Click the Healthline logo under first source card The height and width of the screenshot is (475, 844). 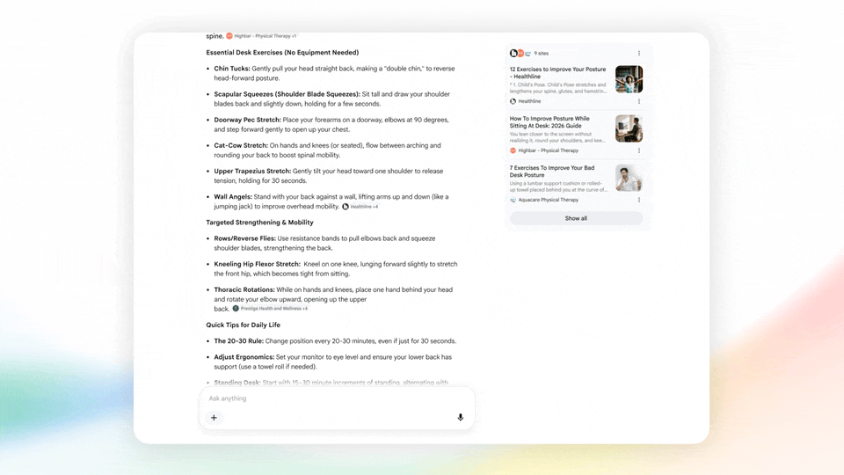[513, 101]
